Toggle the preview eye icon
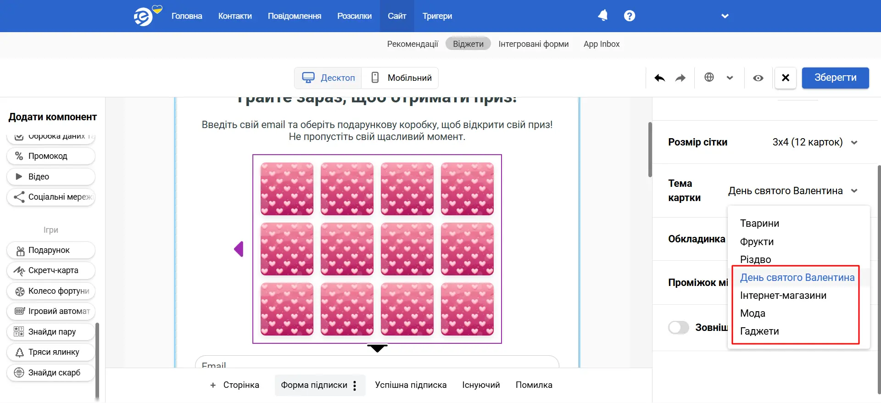This screenshot has height=403, width=881. [x=758, y=78]
